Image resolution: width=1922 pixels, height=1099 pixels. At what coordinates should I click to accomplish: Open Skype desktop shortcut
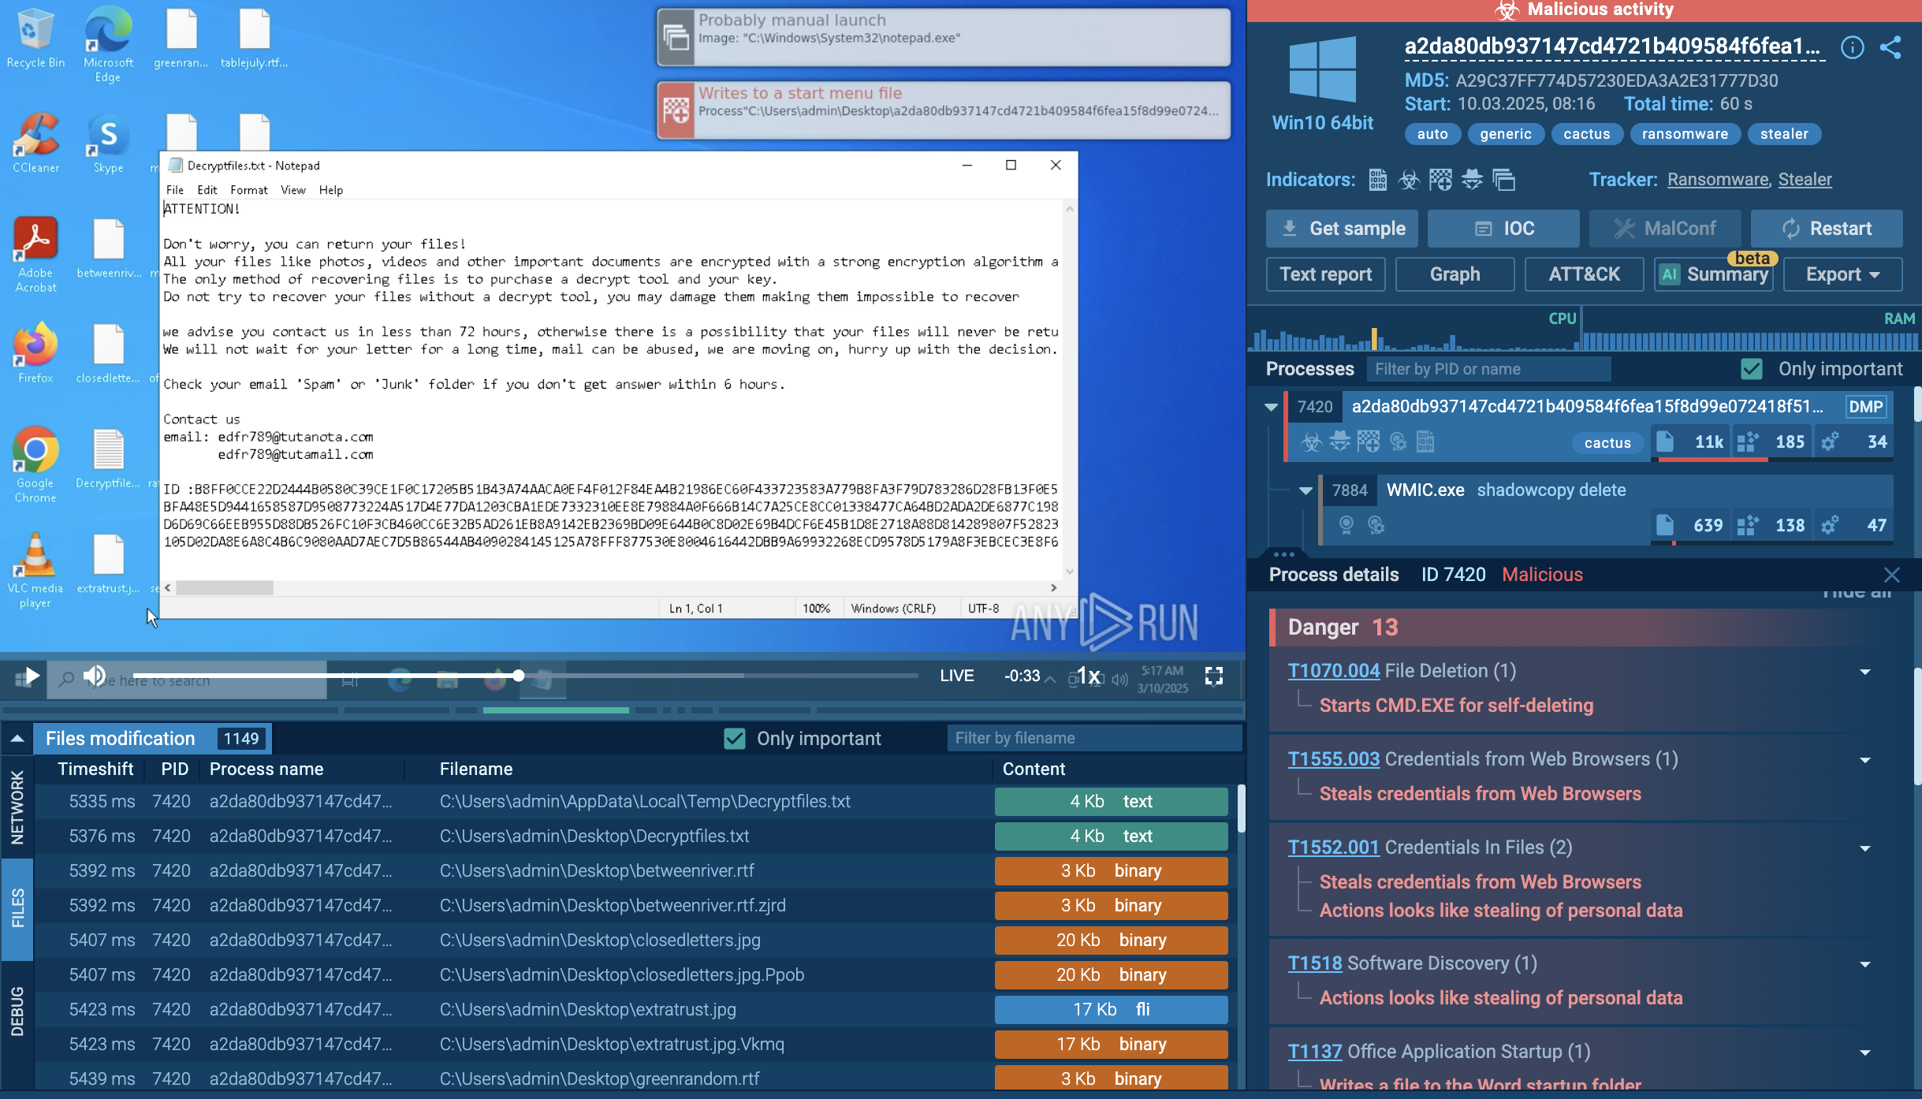pyautogui.click(x=109, y=143)
